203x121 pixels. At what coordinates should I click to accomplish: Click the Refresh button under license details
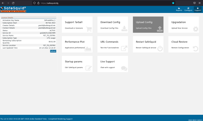click(x=53, y=51)
